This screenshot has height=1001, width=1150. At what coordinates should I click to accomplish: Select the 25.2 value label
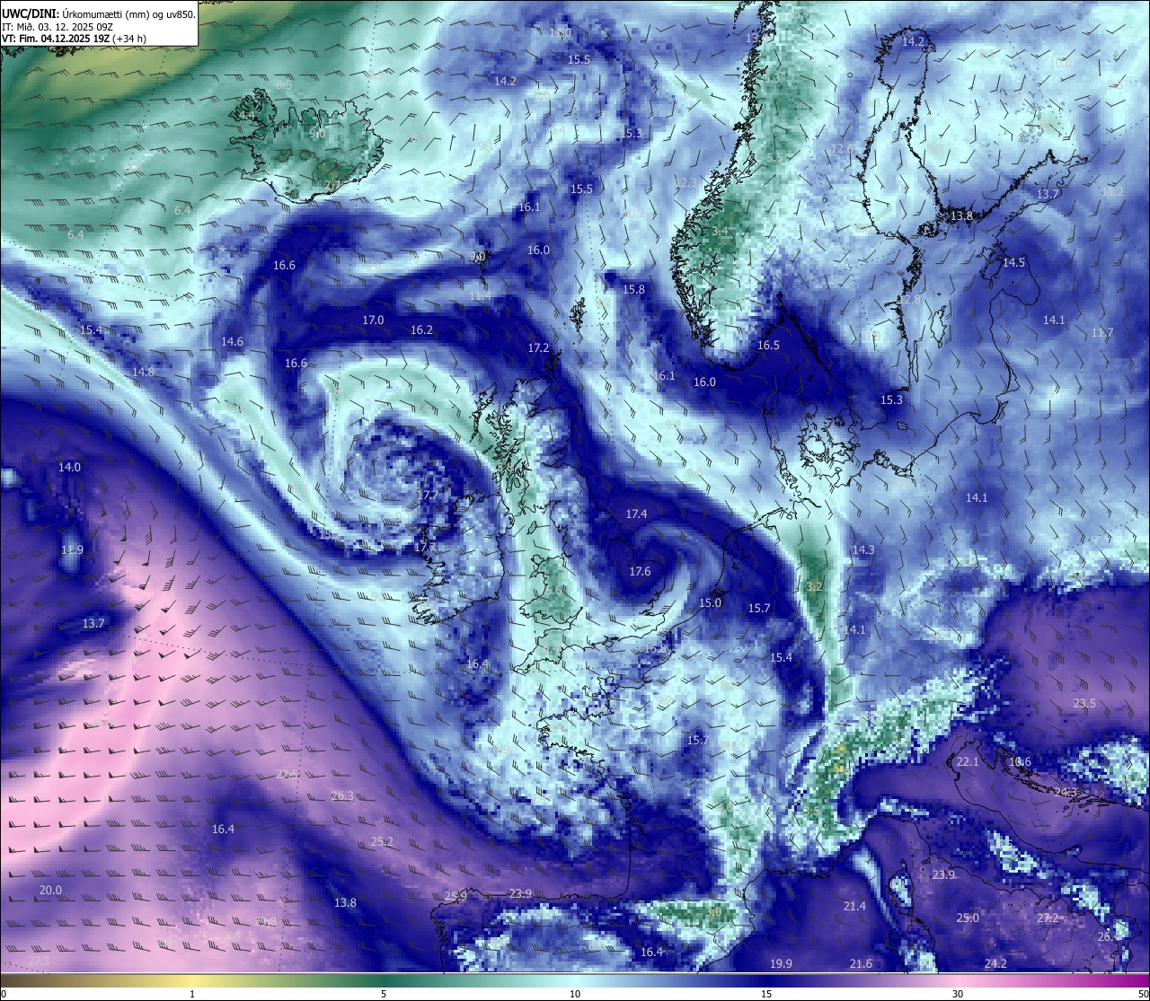click(382, 841)
